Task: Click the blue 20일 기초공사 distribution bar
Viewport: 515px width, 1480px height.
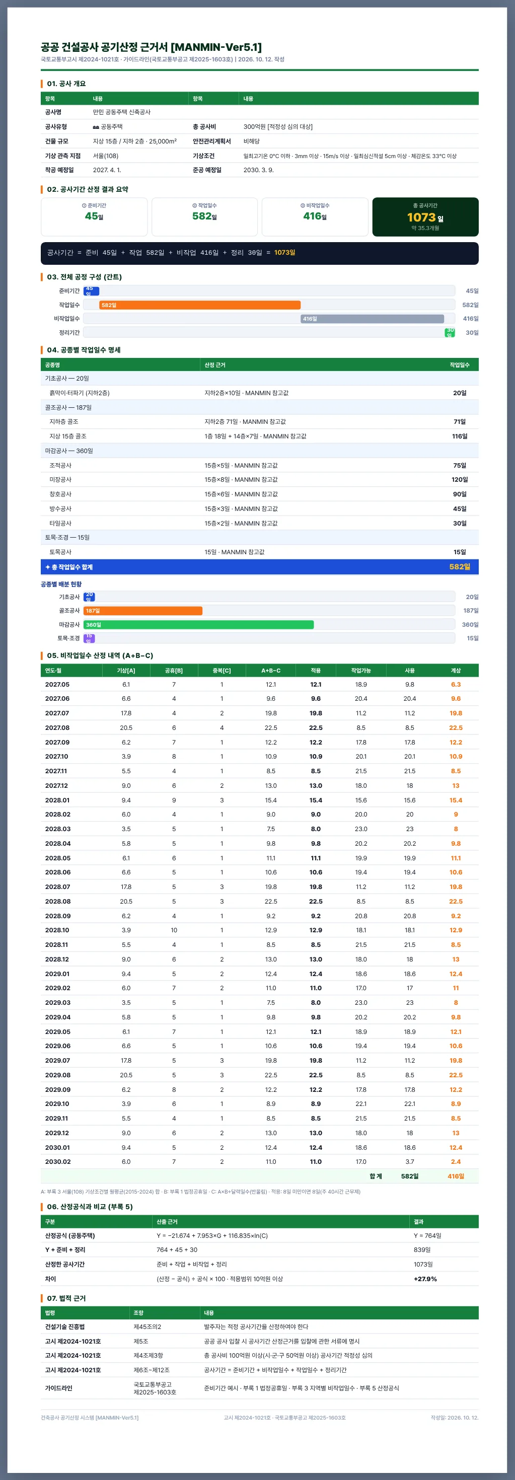Action: 89,597
